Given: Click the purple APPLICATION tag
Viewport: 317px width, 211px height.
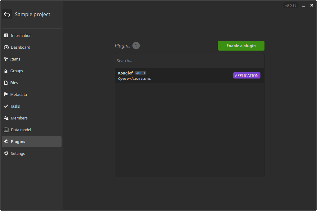Looking at the screenshot, I should [246, 75].
